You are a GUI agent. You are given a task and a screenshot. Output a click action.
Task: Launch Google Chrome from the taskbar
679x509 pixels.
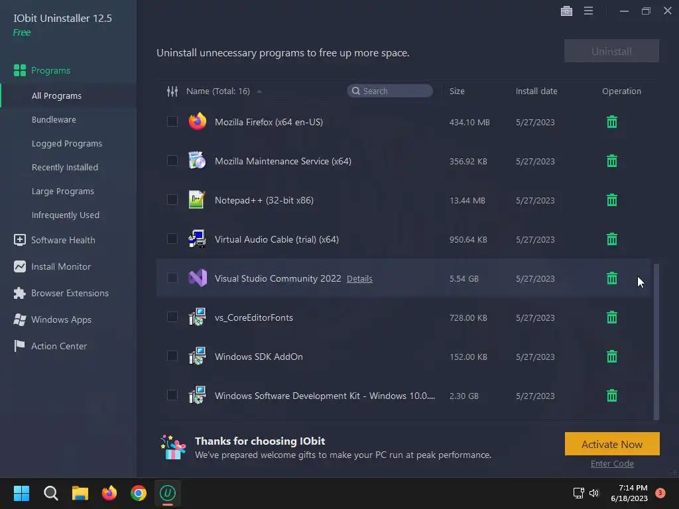pyautogui.click(x=139, y=493)
